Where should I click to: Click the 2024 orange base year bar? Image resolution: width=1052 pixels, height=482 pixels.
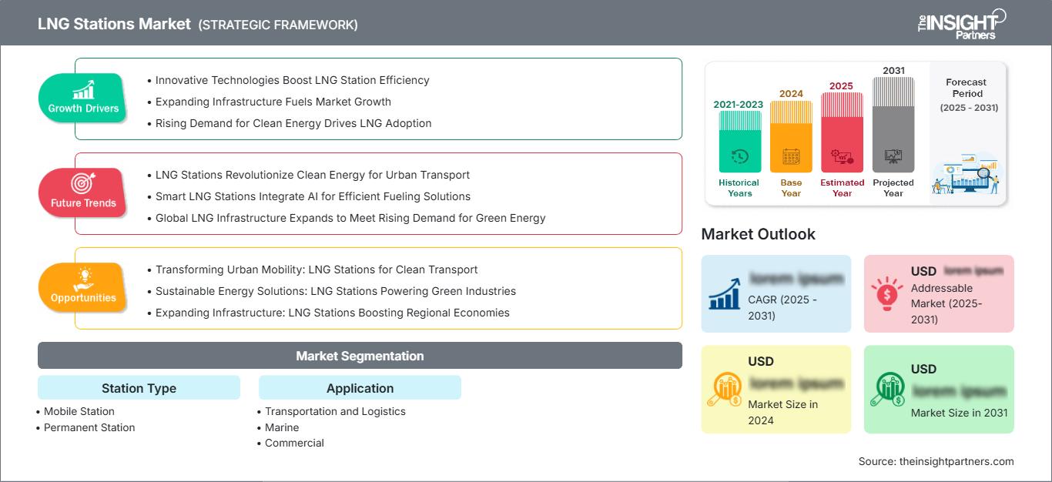click(791, 137)
